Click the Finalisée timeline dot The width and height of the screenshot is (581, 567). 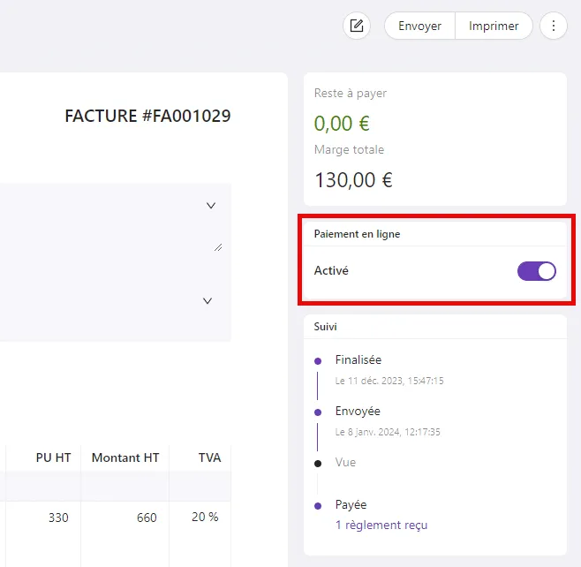tap(318, 361)
